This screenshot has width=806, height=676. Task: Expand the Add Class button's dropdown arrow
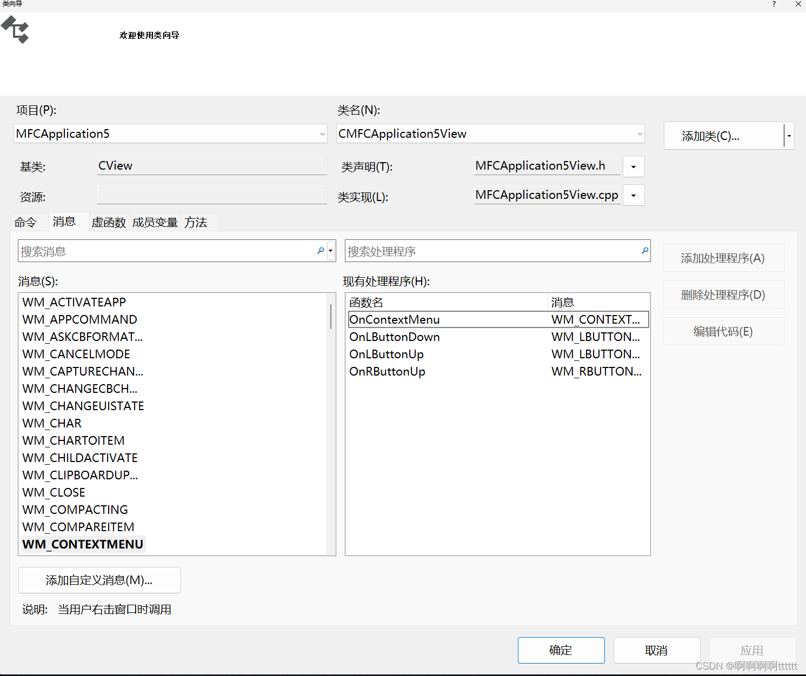click(789, 136)
